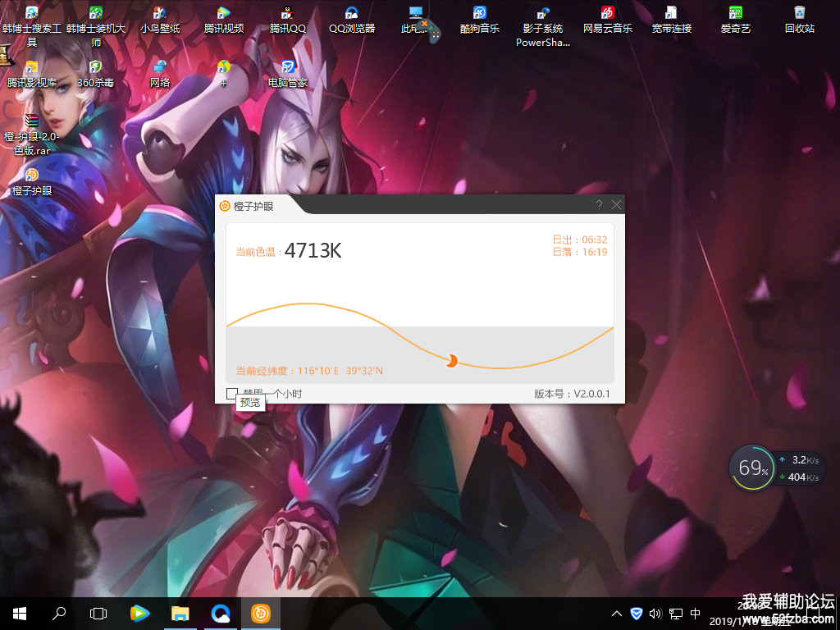Open the desktop shortcut labeled +
The image size is (840, 630).
(223, 74)
